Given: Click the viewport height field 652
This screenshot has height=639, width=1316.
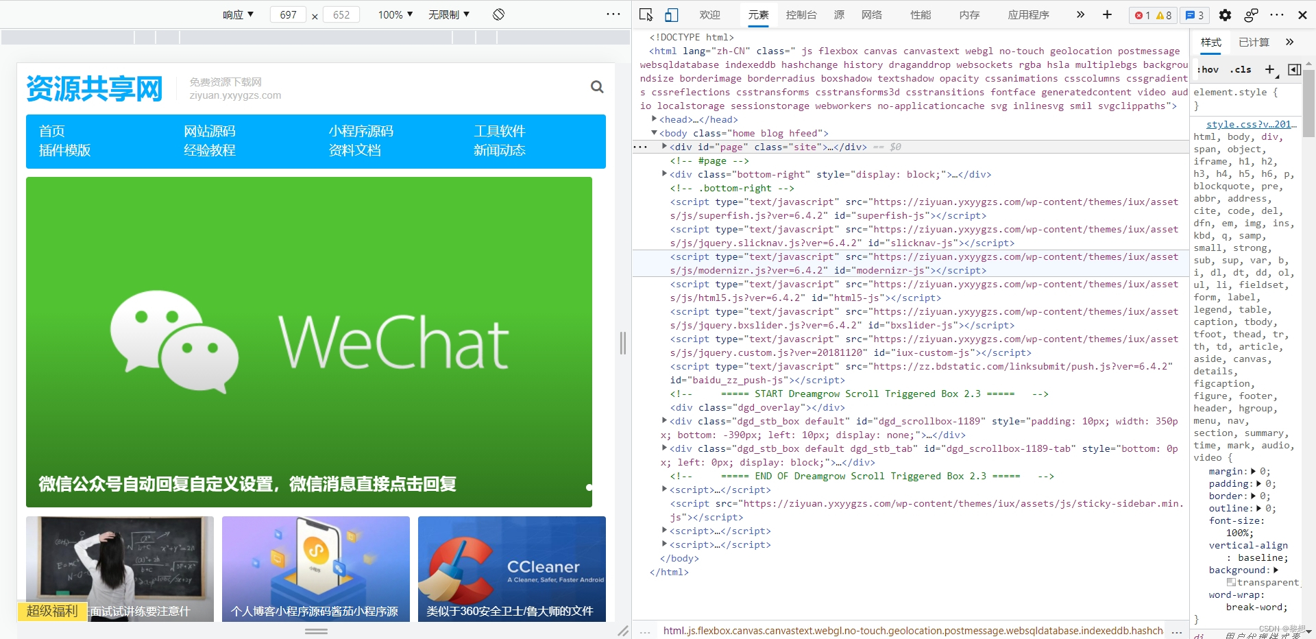Looking at the screenshot, I should (x=341, y=14).
